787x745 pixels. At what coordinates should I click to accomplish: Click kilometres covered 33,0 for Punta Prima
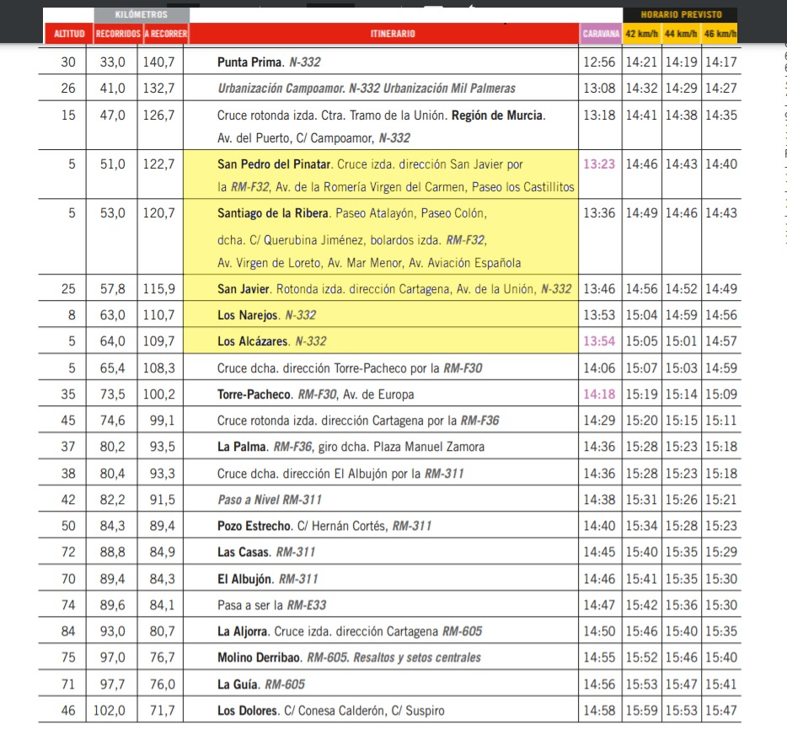point(112,62)
